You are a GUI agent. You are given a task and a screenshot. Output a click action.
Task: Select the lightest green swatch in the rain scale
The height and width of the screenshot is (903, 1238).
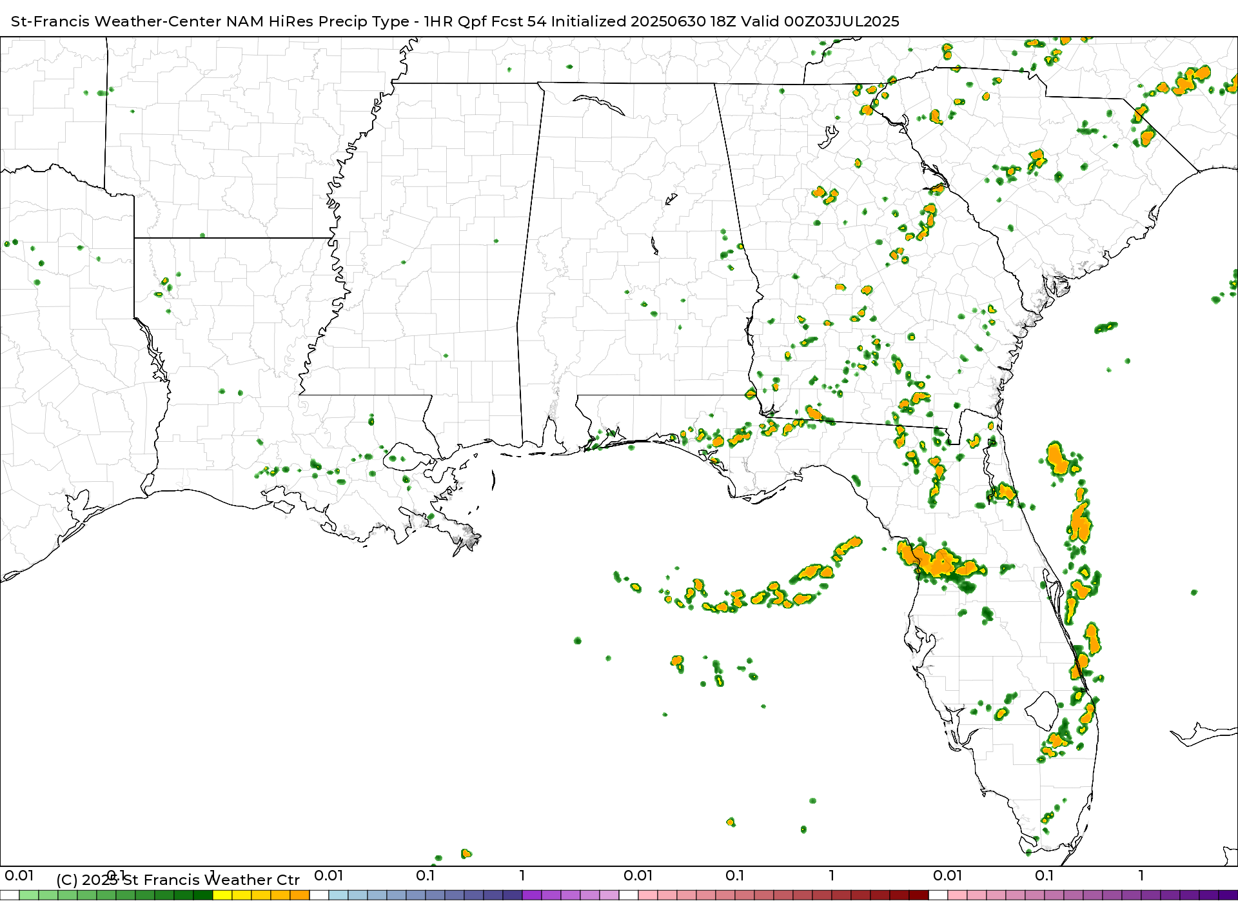tap(29, 895)
